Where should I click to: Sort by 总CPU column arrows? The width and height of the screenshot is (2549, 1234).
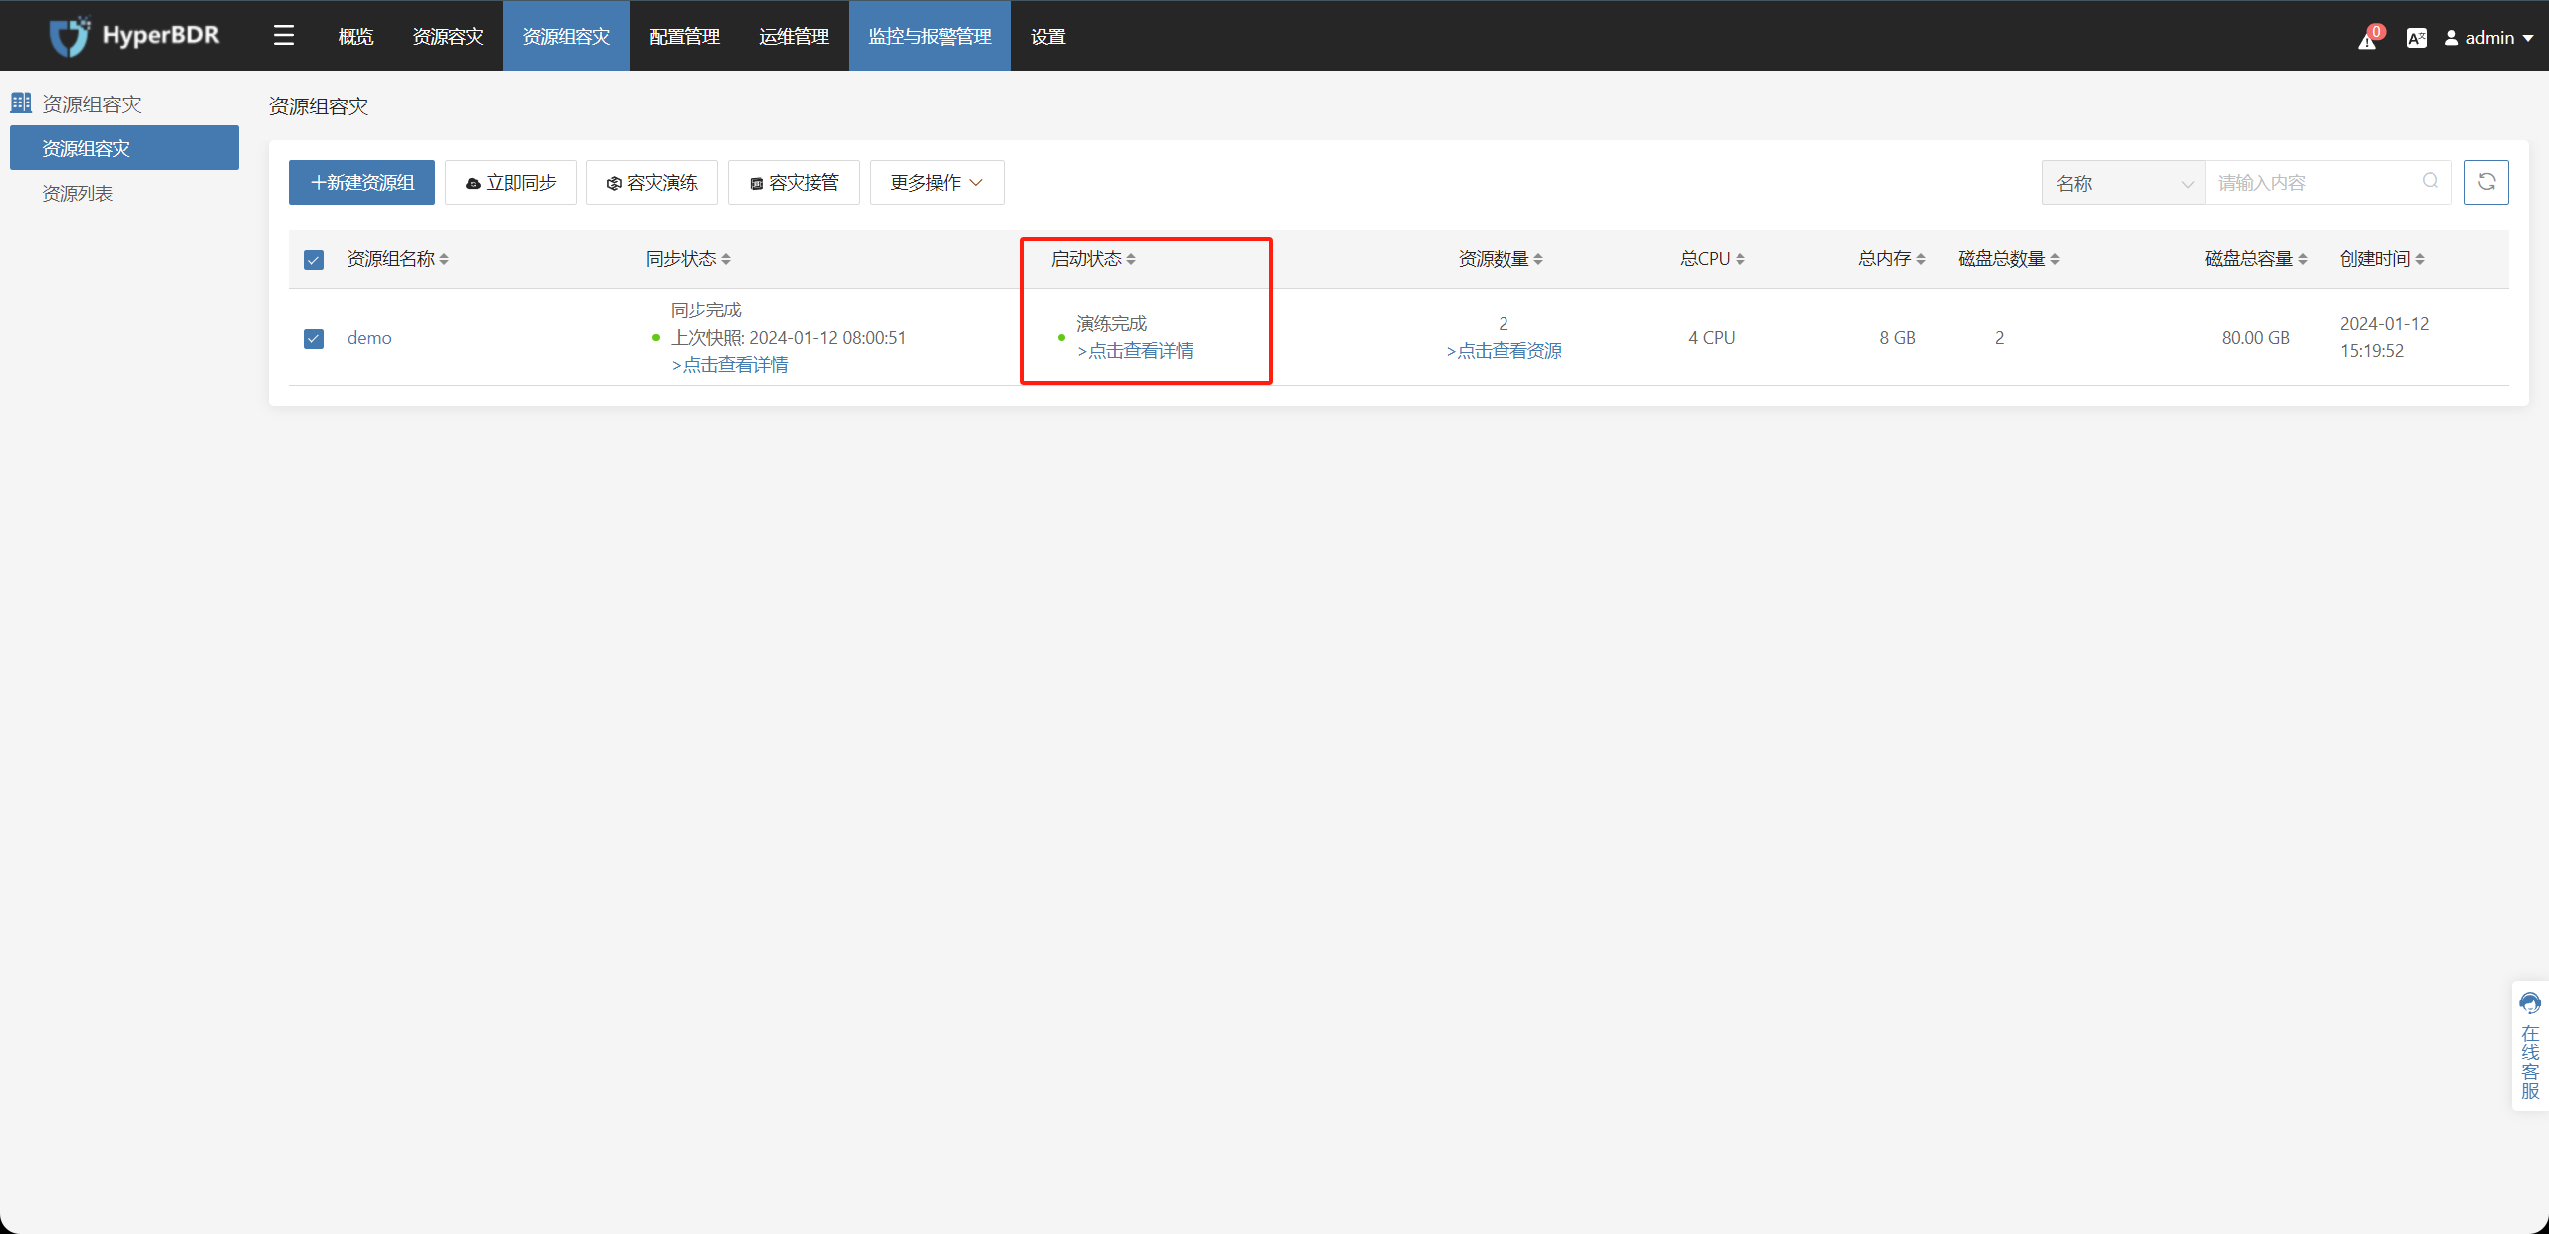1740,259
